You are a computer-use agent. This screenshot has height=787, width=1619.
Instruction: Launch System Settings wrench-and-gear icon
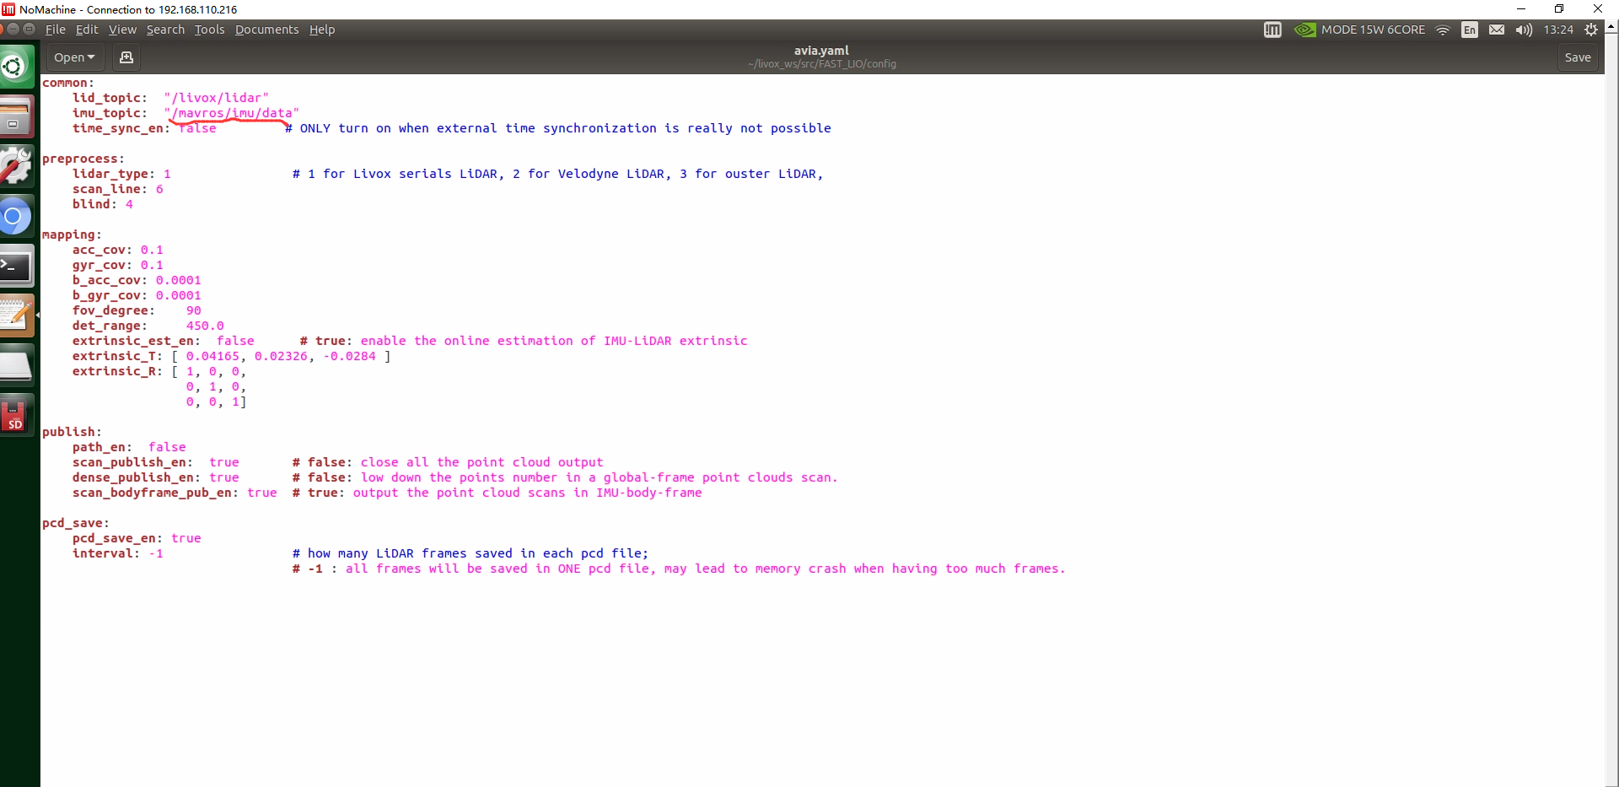pyautogui.click(x=15, y=166)
